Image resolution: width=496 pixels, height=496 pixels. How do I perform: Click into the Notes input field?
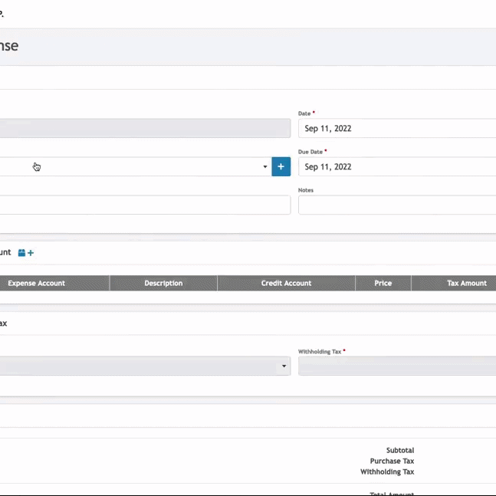(396, 205)
